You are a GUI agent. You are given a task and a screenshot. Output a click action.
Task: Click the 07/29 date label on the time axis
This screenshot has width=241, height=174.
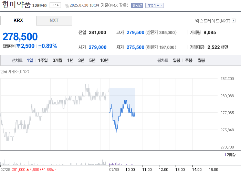click(5, 170)
